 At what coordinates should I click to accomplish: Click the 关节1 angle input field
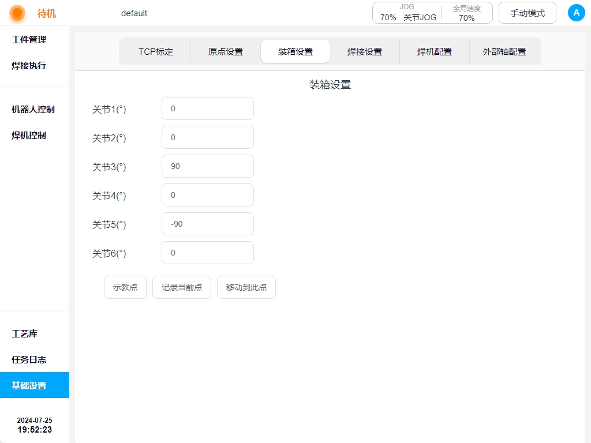pyautogui.click(x=207, y=108)
